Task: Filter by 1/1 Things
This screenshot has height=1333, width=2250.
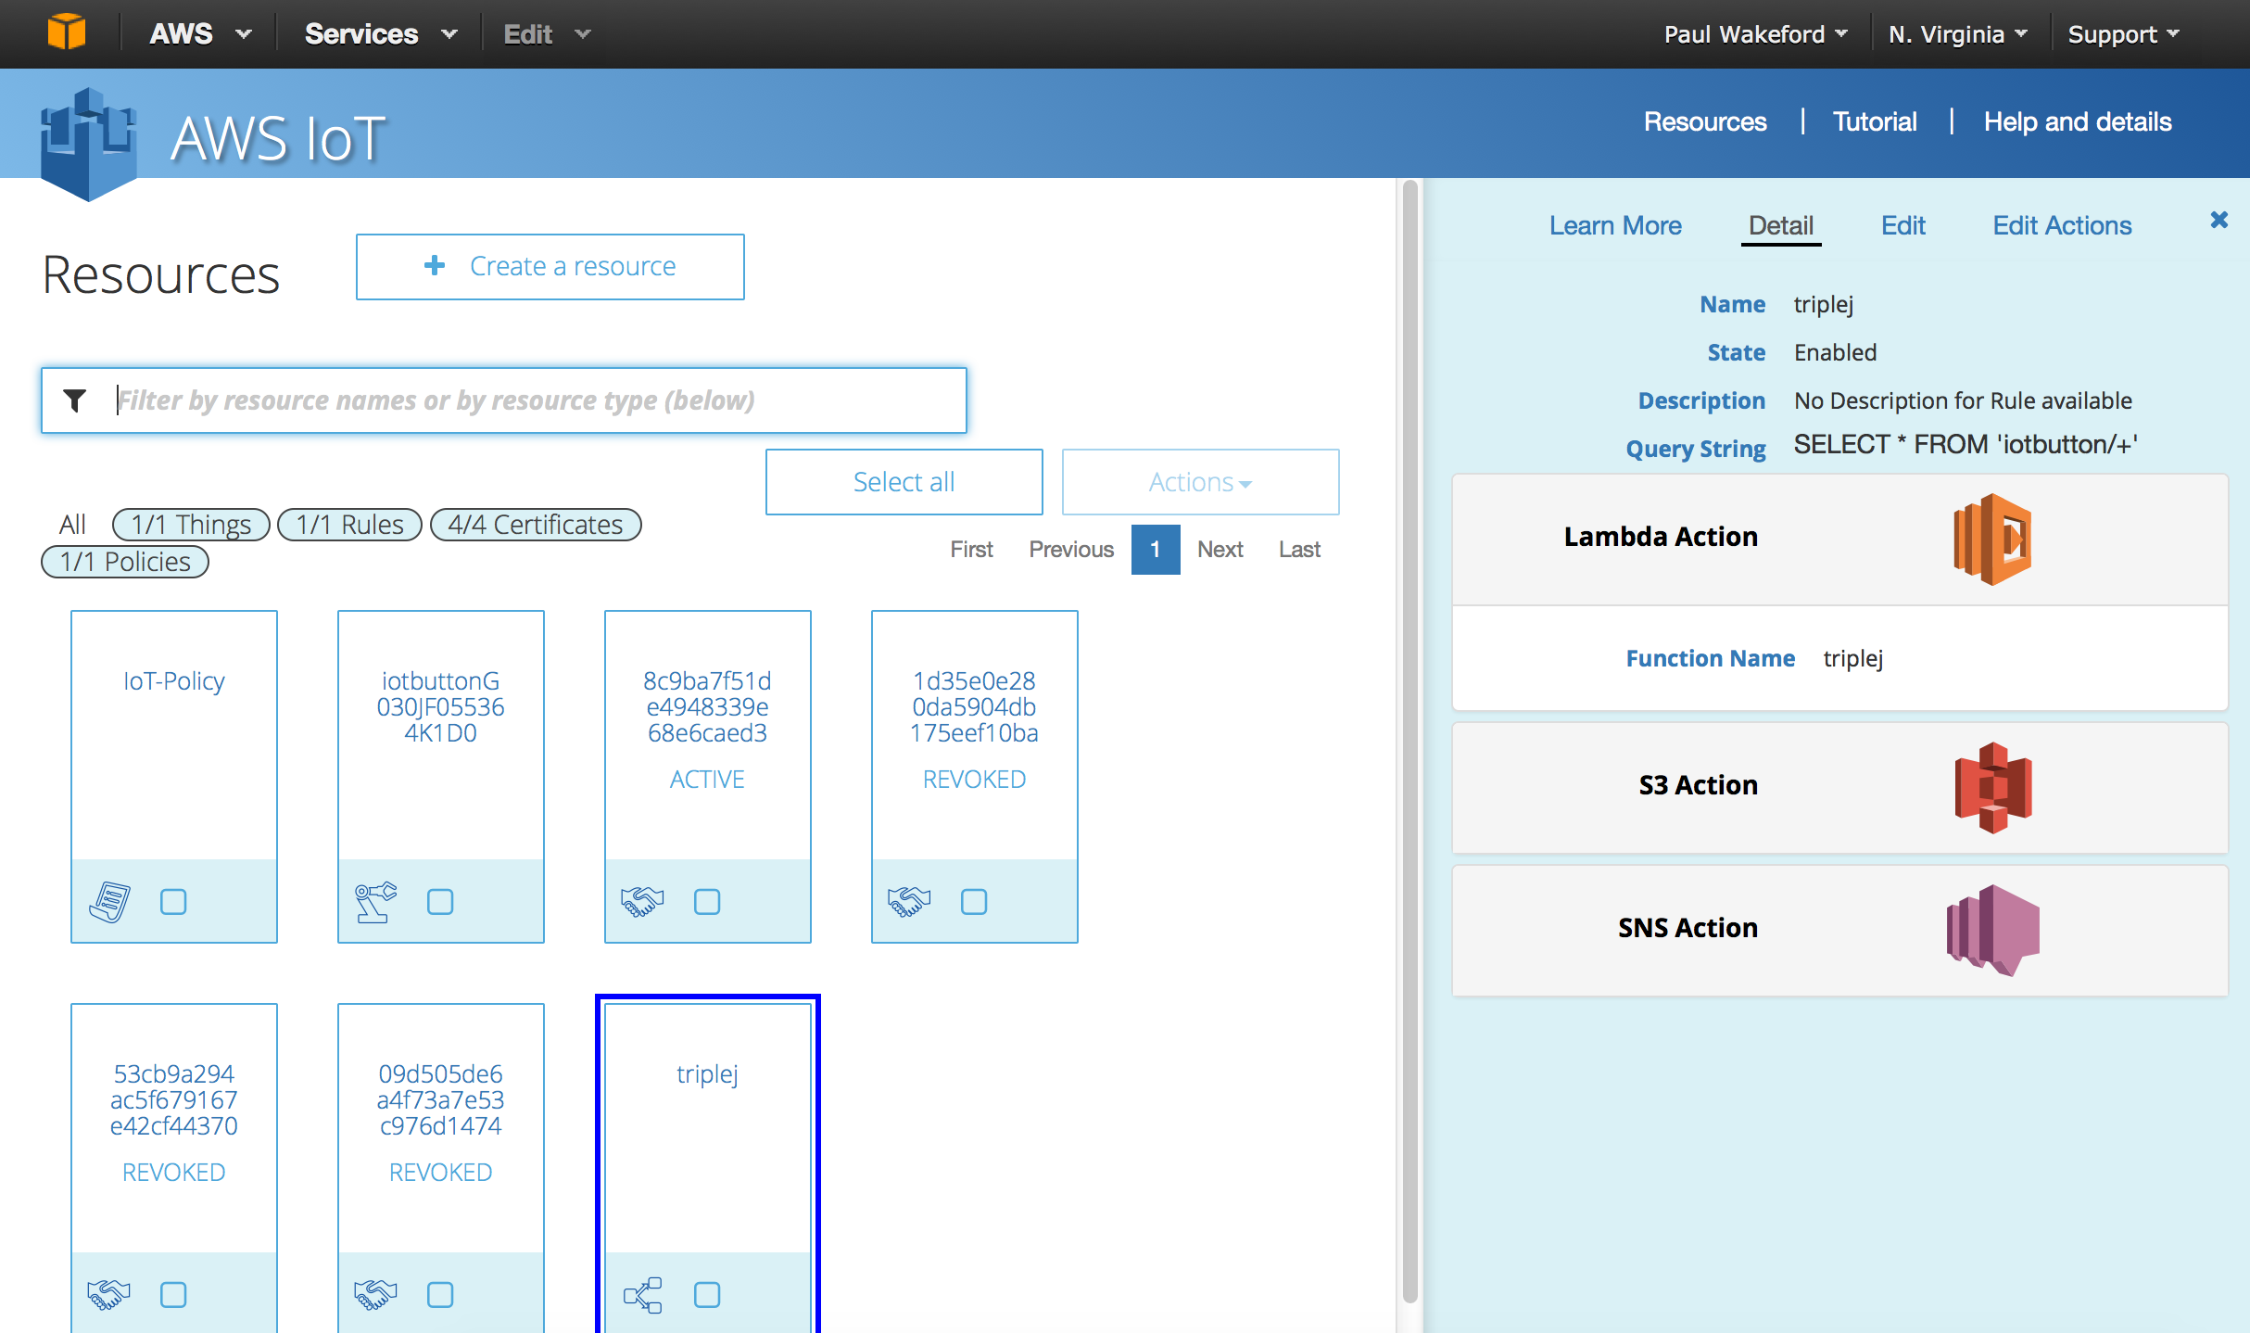Action: point(191,525)
